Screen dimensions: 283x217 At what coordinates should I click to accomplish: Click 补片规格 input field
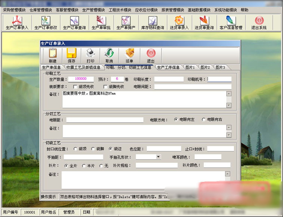(x=157, y=165)
